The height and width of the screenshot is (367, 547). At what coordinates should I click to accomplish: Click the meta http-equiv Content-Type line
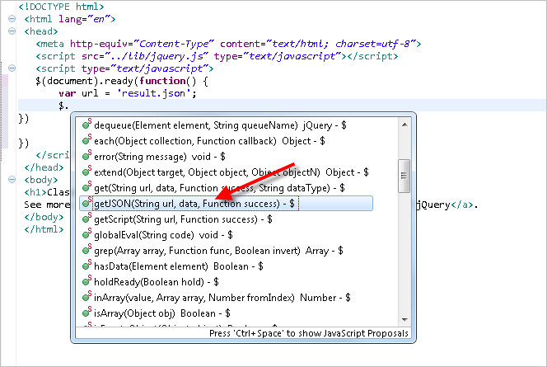point(228,44)
